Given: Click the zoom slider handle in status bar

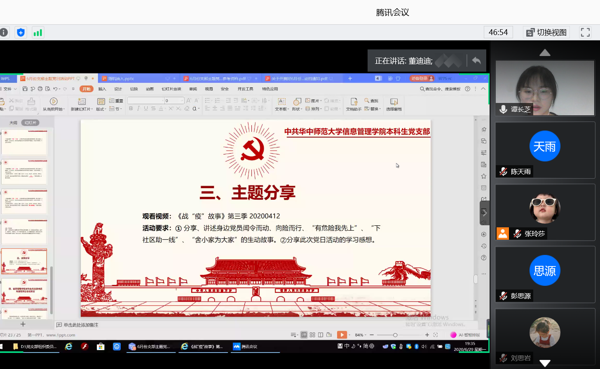Looking at the screenshot, I should [395, 335].
